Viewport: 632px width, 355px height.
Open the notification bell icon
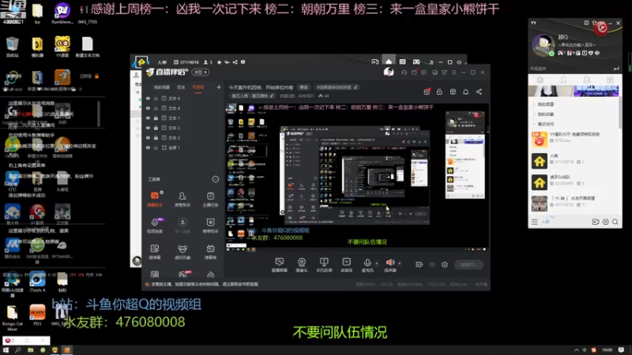(x=465, y=92)
